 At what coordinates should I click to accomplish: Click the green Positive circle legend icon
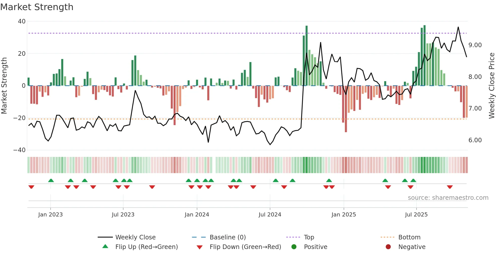[x=294, y=247]
